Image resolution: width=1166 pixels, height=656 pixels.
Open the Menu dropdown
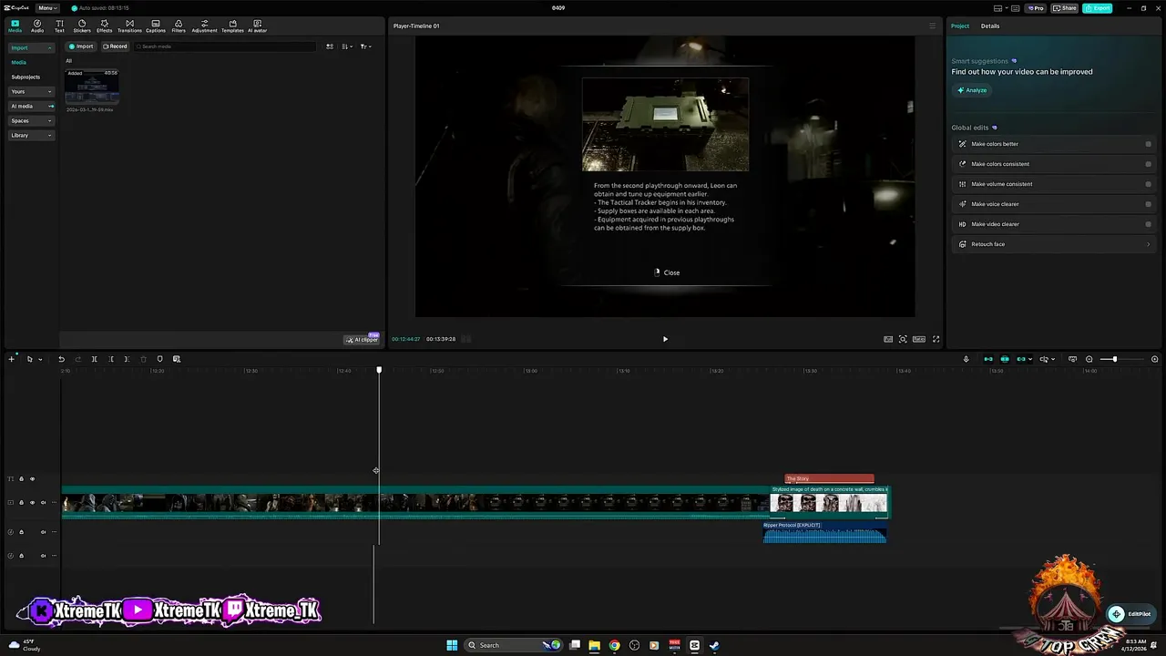tap(47, 8)
